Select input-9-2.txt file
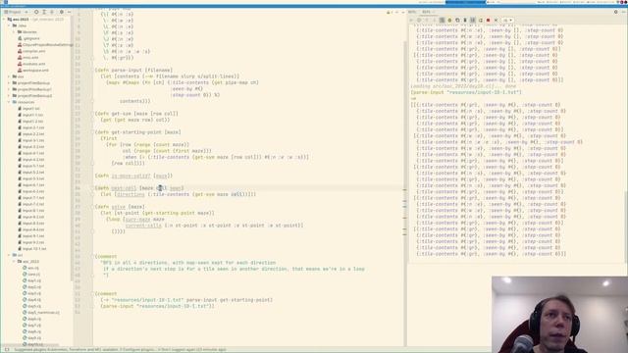Screen dimensions: 628x353 click(31, 242)
